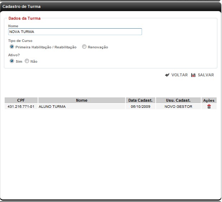Click the Usu. Cadast. column header
The image size is (222, 202).
point(178,100)
